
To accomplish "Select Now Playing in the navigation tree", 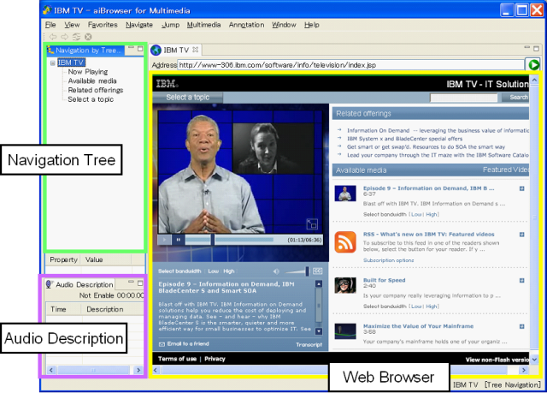I will tap(88, 72).
